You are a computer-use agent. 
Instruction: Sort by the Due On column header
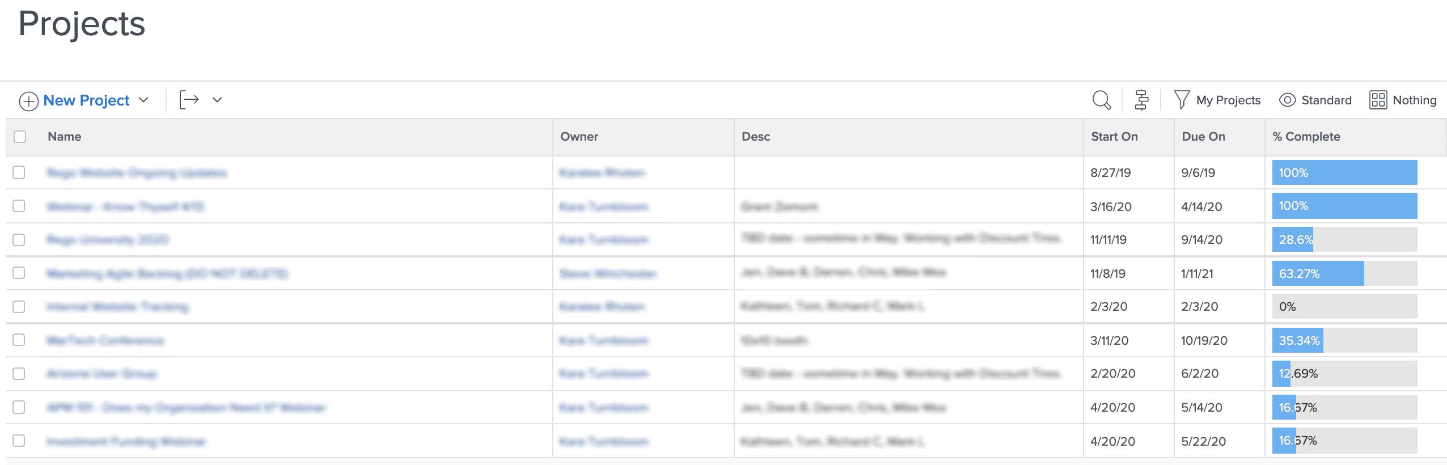[1203, 137]
